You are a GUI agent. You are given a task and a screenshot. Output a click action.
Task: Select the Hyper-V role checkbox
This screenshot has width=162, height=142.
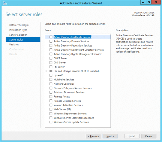51,75
